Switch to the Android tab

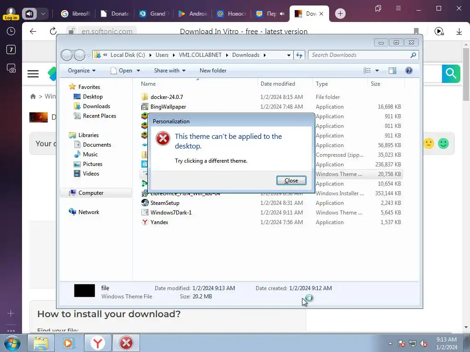(193, 14)
